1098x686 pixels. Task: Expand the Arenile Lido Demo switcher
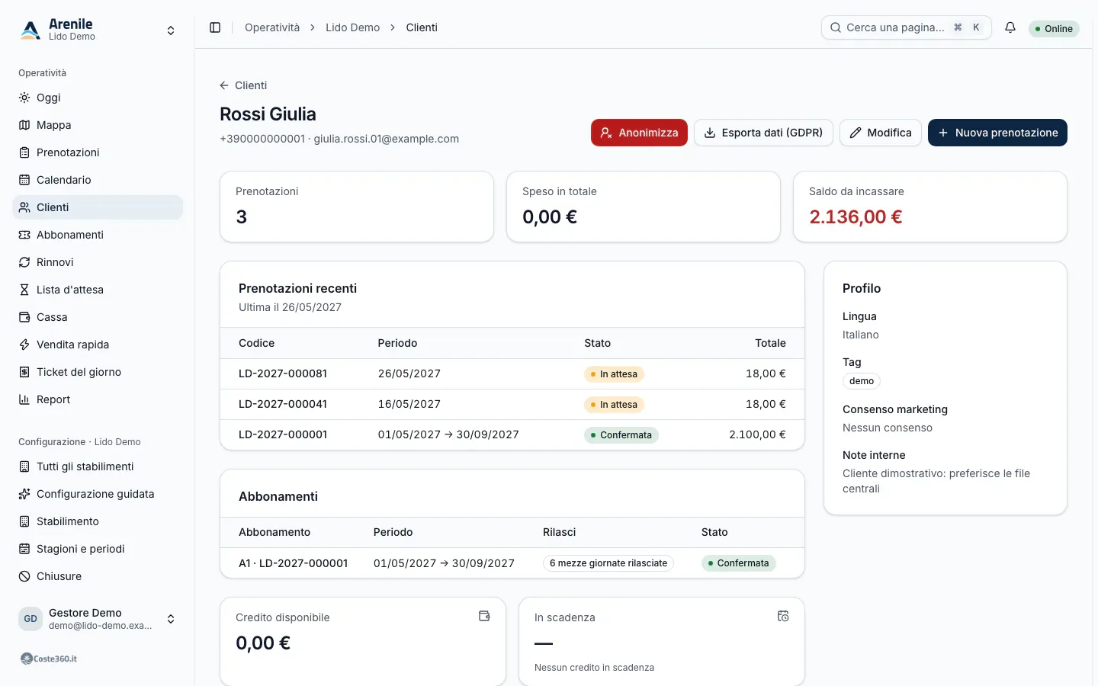tap(98, 30)
